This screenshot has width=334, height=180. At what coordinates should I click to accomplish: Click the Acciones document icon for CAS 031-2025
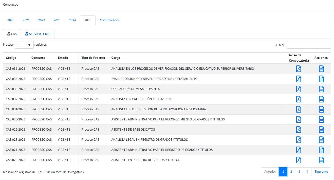[321, 109]
